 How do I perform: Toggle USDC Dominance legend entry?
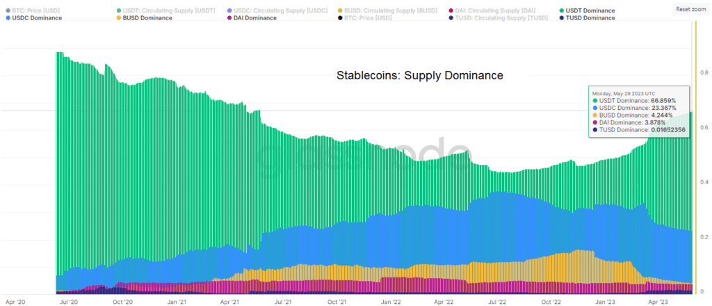click(33, 18)
